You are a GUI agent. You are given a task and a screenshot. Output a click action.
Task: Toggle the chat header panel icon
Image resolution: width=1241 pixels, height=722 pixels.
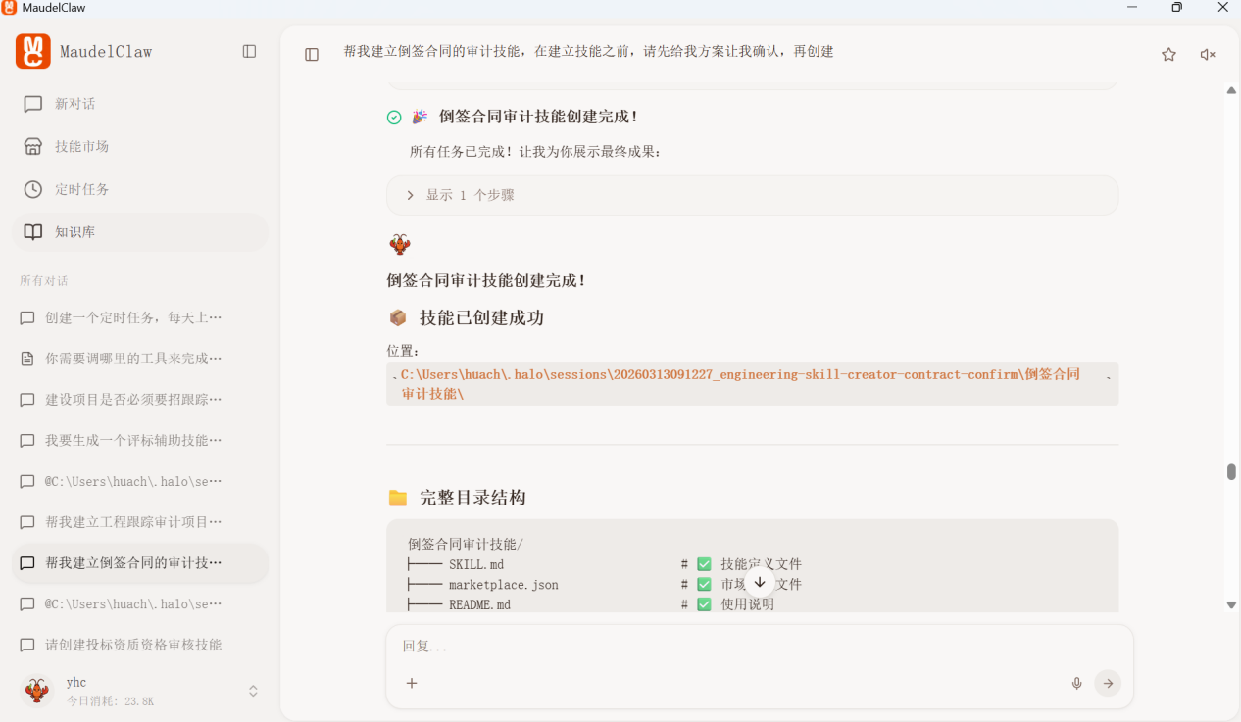tap(312, 55)
